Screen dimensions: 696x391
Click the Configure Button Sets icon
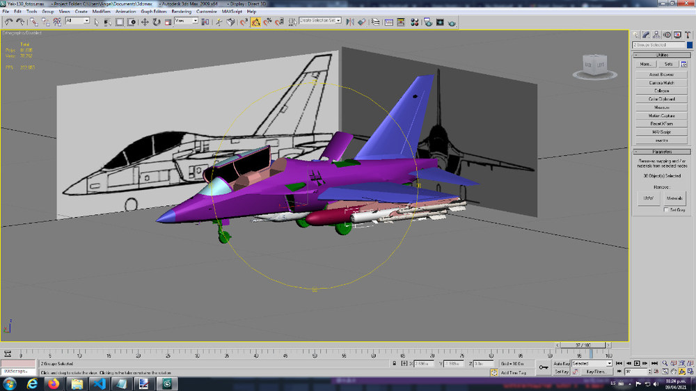pyautogui.click(x=683, y=64)
